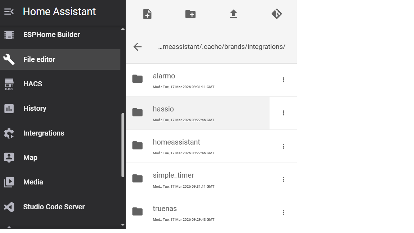
Task: Launch Studio Code Server
Action: [54, 207]
